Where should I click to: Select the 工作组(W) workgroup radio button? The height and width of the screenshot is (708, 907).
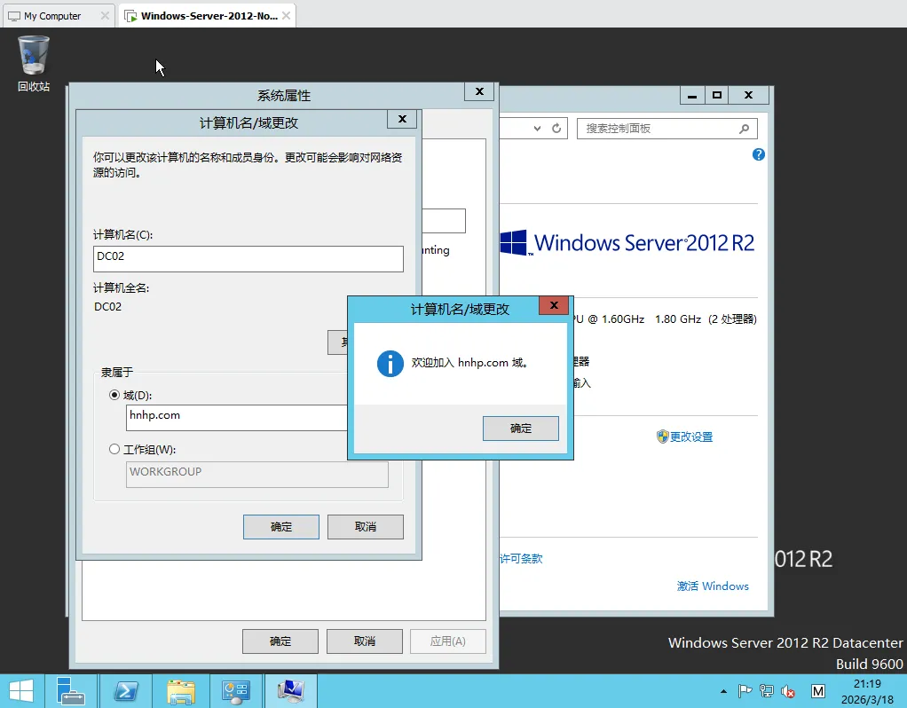pyautogui.click(x=114, y=449)
